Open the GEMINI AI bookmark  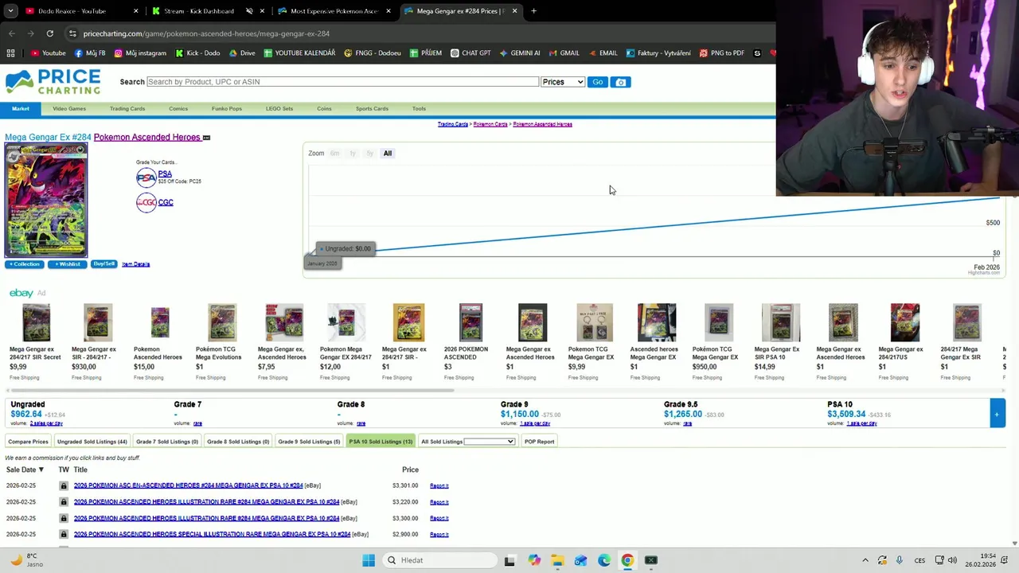(520, 53)
